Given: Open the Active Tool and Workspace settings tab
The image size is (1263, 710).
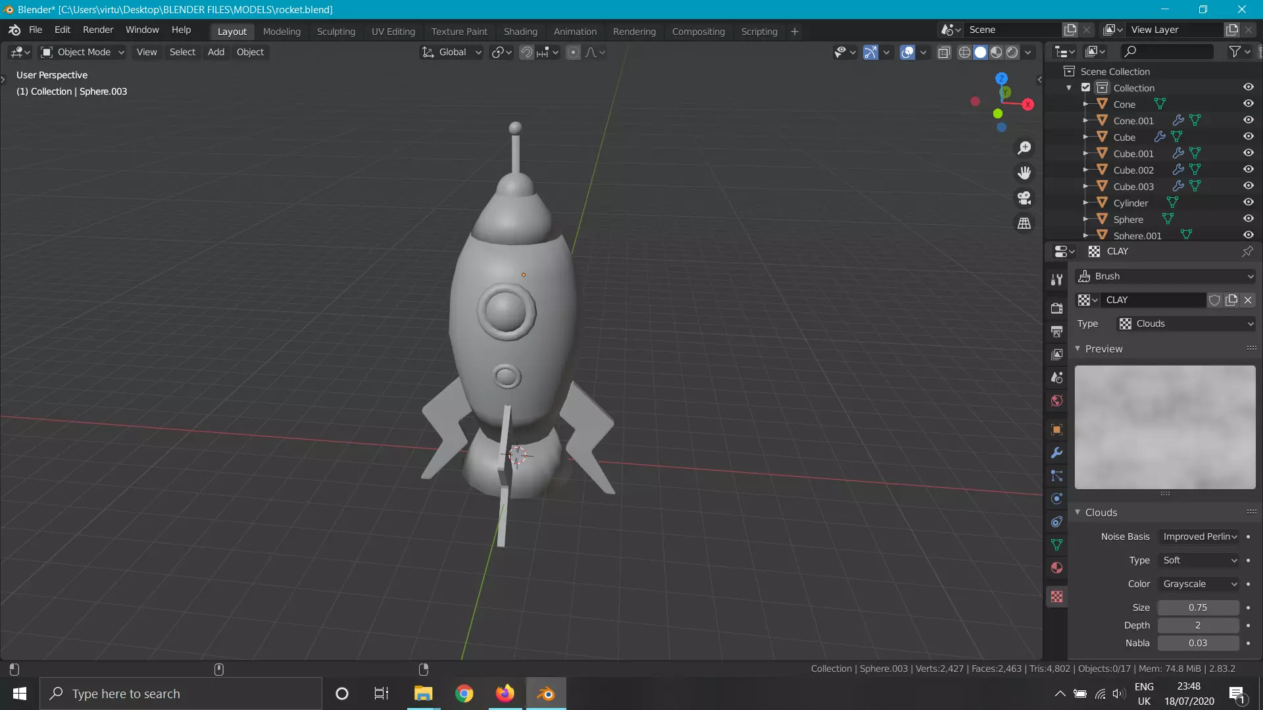Looking at the screenshot, I should click(x=1056, y=280).
